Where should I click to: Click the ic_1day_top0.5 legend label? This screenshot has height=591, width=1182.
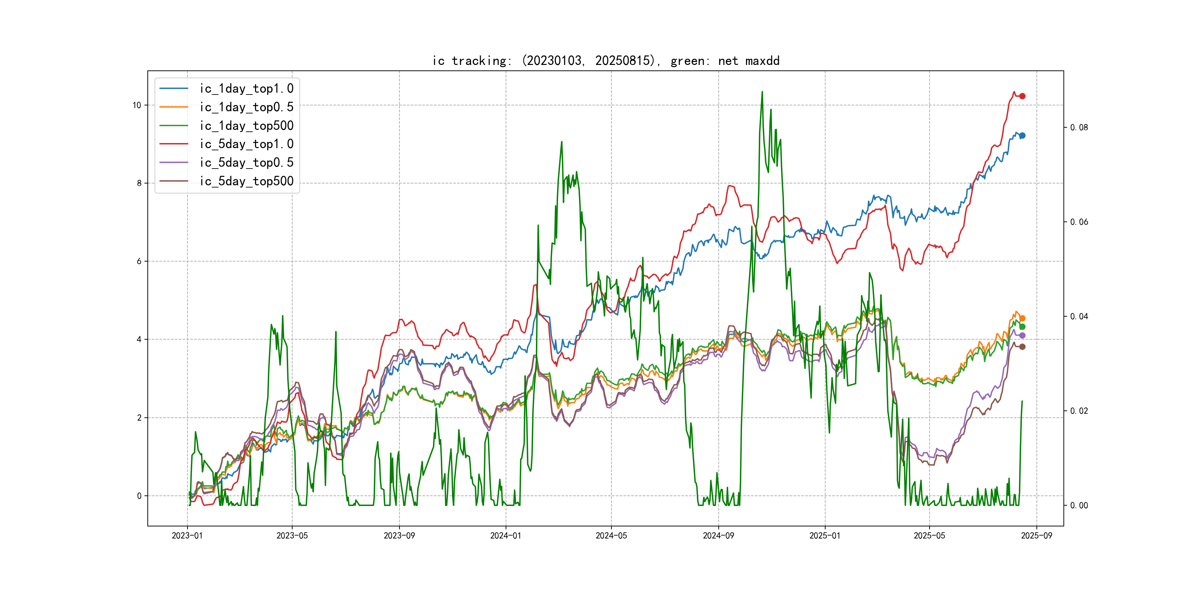pyautogui.click(x=246, y=107)
